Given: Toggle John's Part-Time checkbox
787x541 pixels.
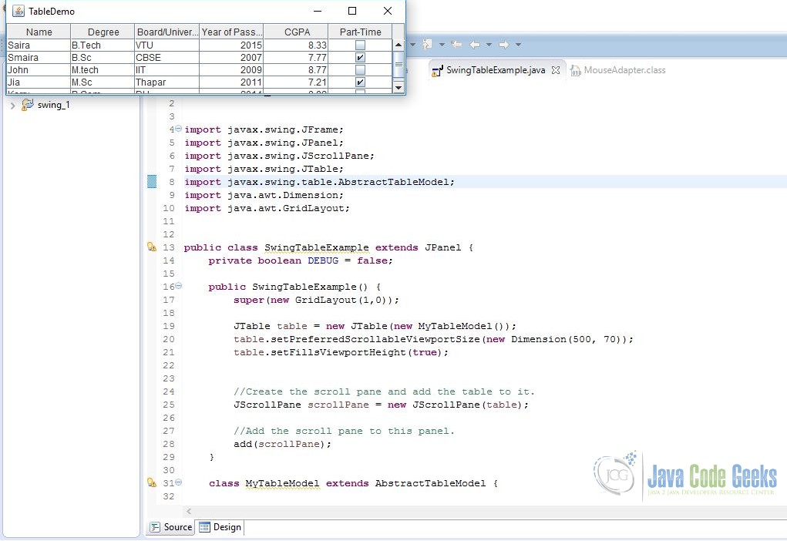Looking at the screenshot, I should click(x=360, y=69).
